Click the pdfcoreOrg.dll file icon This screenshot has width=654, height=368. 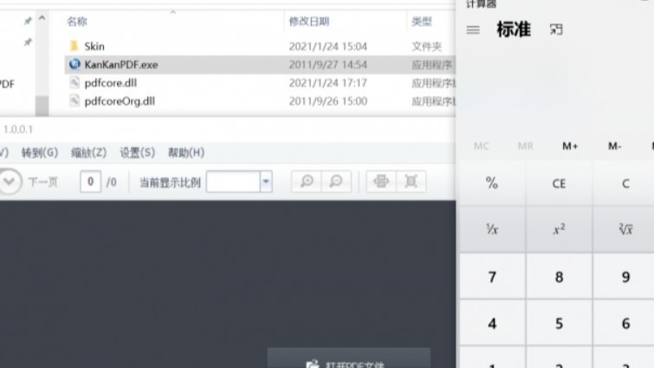74,100
